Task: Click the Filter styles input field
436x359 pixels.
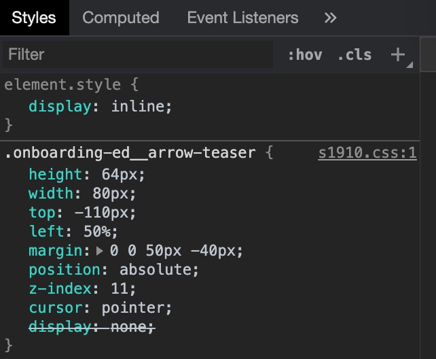Action: coord(136,54)
